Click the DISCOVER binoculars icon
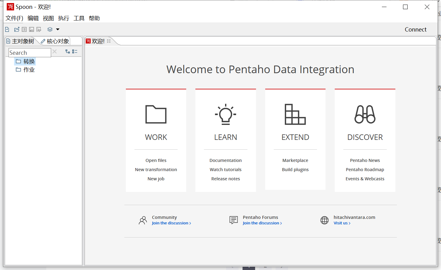This screenshot has width=441, height=270. tap(365, 114)
